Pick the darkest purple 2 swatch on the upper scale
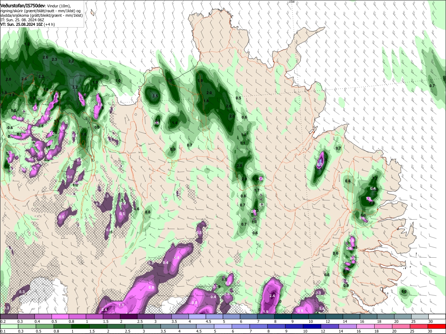 [x=129, y=316]
